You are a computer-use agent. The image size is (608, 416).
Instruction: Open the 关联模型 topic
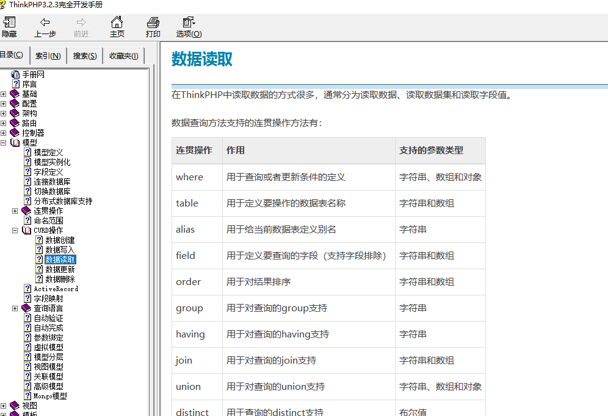(48, 376)
